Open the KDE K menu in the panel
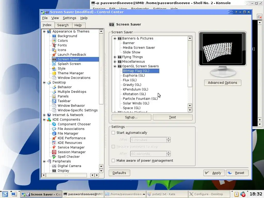The image size is (264, 198). point(5,194)
